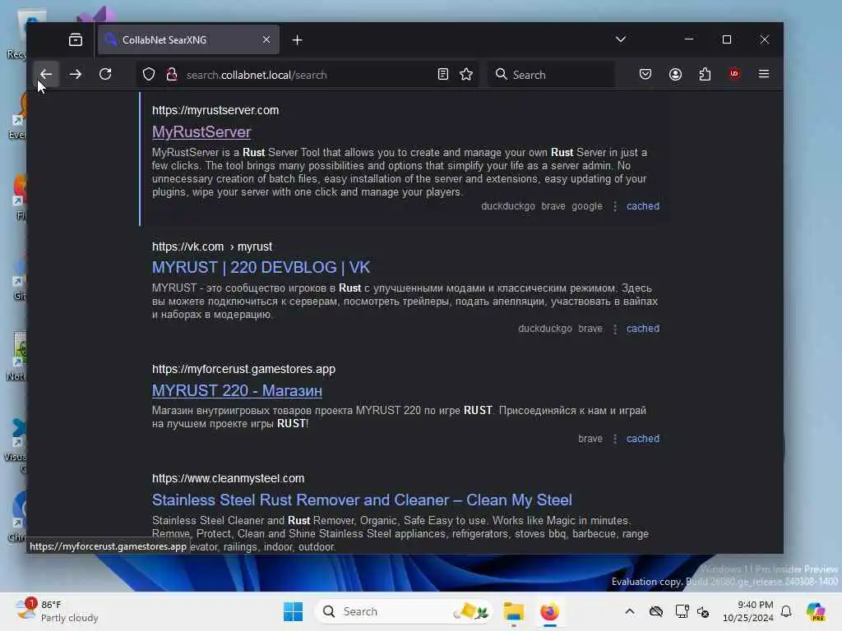Open the uBlock Origin extension icon

pyautogui.click(x=734, y=74)
